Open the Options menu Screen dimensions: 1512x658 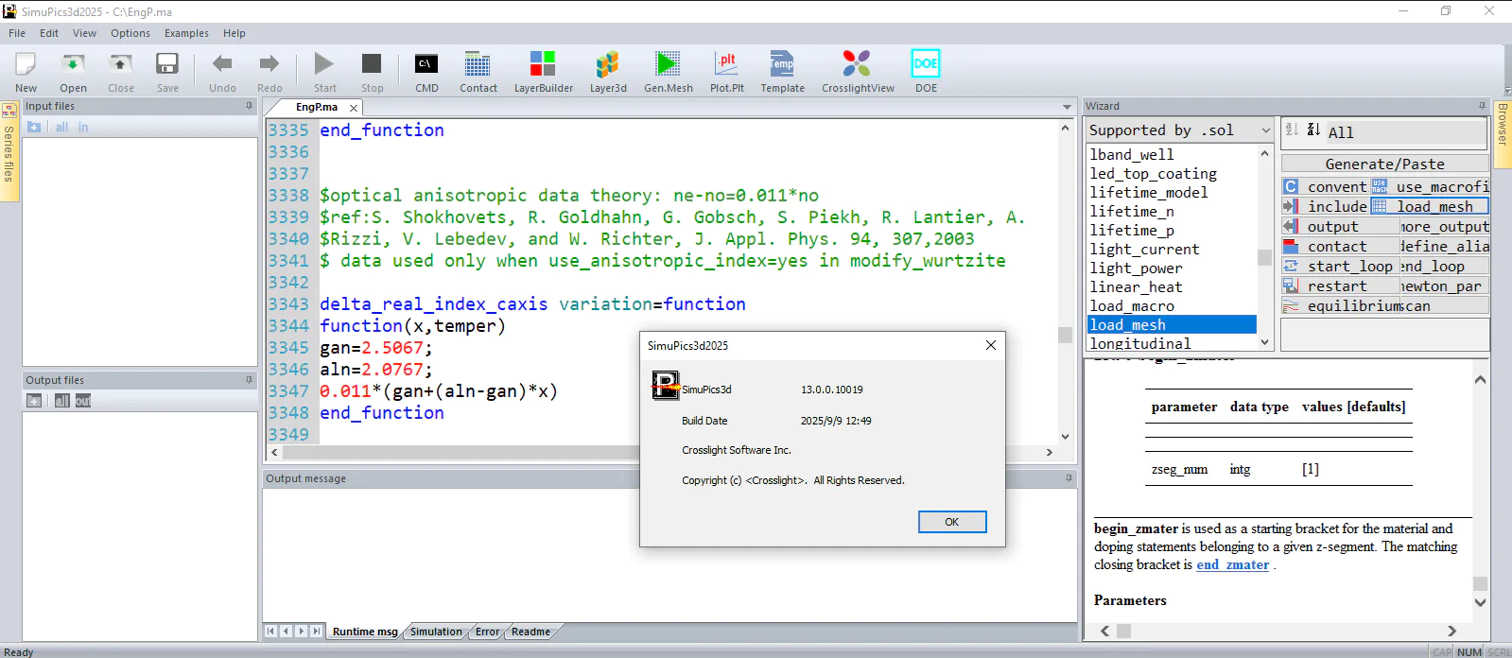(x=130, y=33)
